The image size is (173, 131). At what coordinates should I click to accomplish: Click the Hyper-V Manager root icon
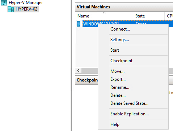pyautogui.click(x=4, y=3)
